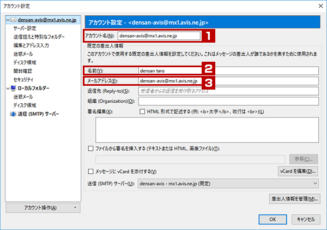Image resolution: width=327 pixels, height=230 pixels.
Task: Click the アカウント名 input field
Action: 159,36
